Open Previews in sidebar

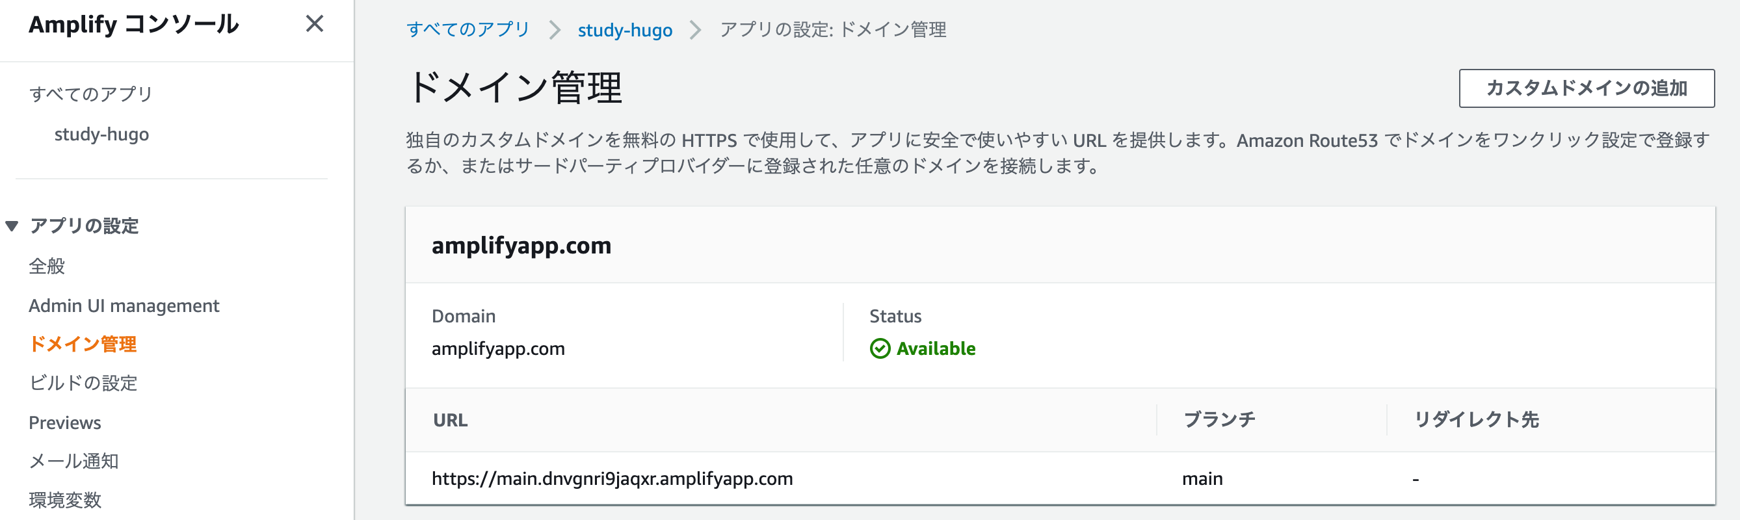[64, 422]
